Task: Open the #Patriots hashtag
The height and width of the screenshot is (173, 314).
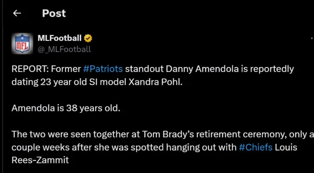Action: (x=103, y=69)
